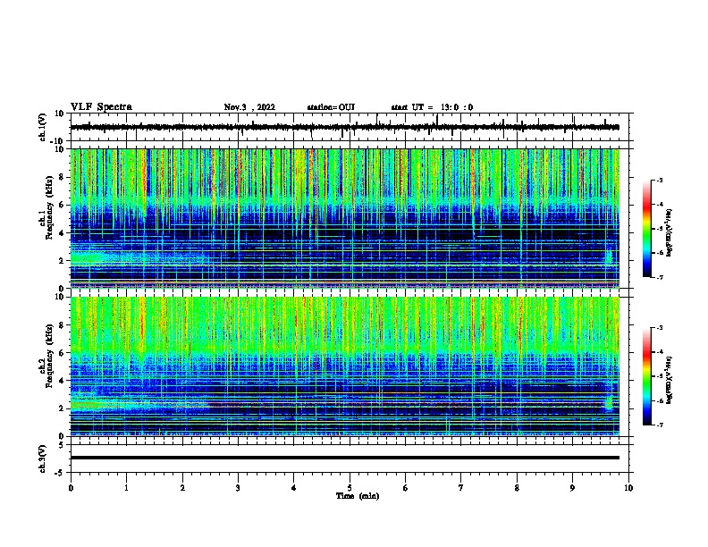Viewport: 708px width, 547px height.
Task: Click the "-7" tick on ch.2 color bar
Action: click(660, 425)
